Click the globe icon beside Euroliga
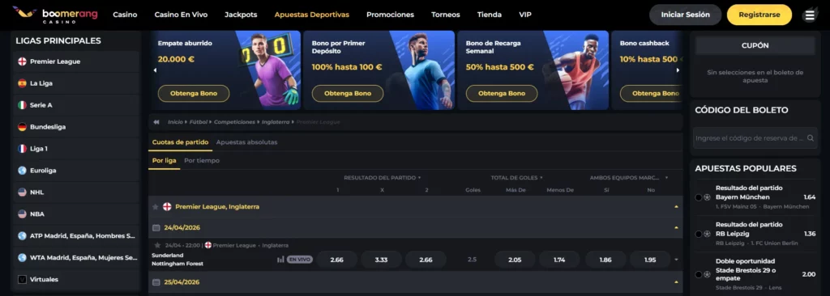The height and width of the screenshot is (296, 830). click(x=22, y=170)
